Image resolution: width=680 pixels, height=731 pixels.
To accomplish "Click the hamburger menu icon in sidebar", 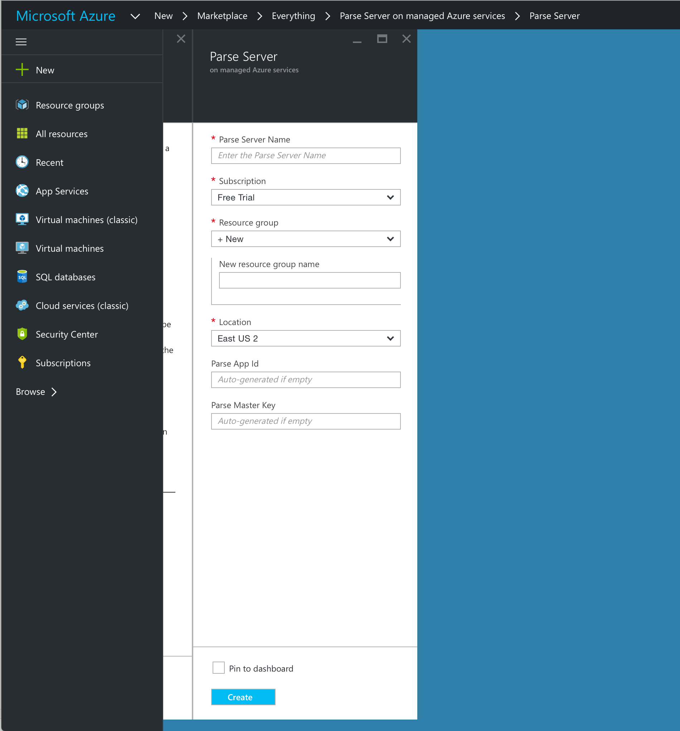I will click(21, 42).
